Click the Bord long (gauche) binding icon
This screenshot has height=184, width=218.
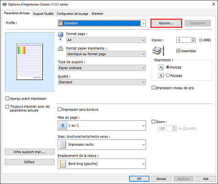[63, 164]
